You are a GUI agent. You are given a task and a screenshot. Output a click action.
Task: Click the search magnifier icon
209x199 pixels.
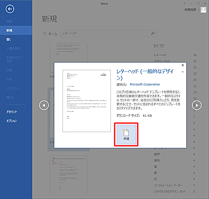tap(153, 33)
